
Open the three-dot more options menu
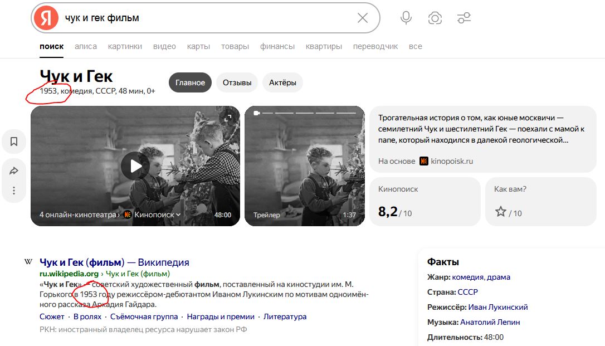pos(14,191)
